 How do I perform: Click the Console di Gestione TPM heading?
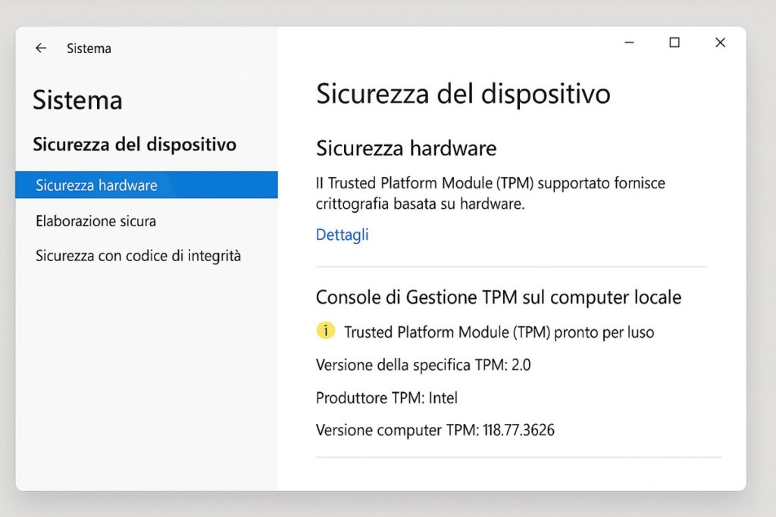click(x=498, y=297)
